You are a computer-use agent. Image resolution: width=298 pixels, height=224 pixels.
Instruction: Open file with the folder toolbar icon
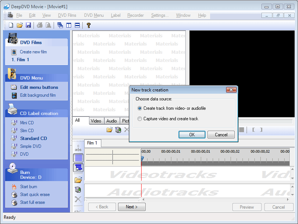pos(20,25)
